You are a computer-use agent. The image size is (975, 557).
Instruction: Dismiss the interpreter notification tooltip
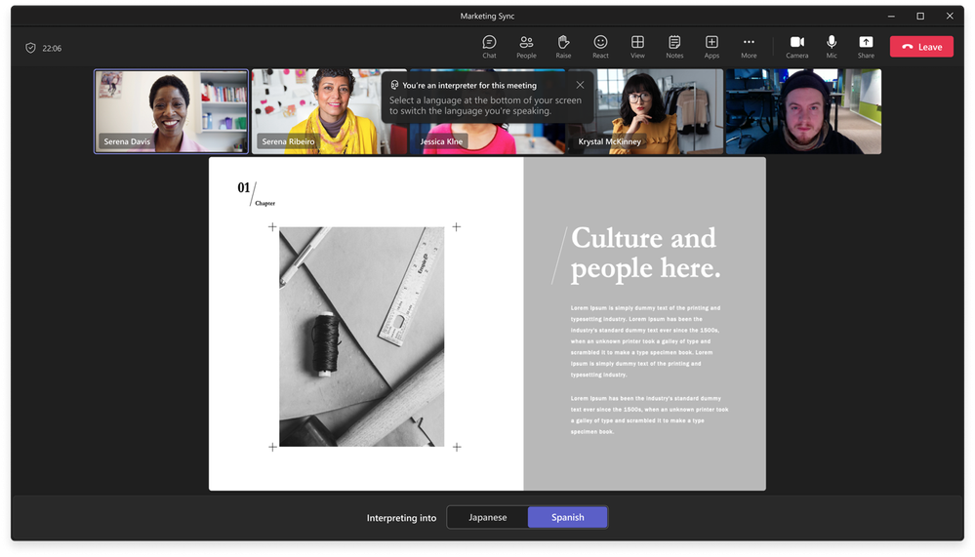point(581,85)
